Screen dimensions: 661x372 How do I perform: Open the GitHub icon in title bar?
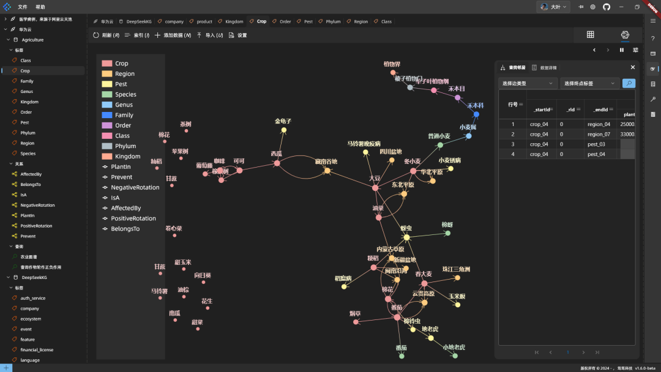(606, 7)
